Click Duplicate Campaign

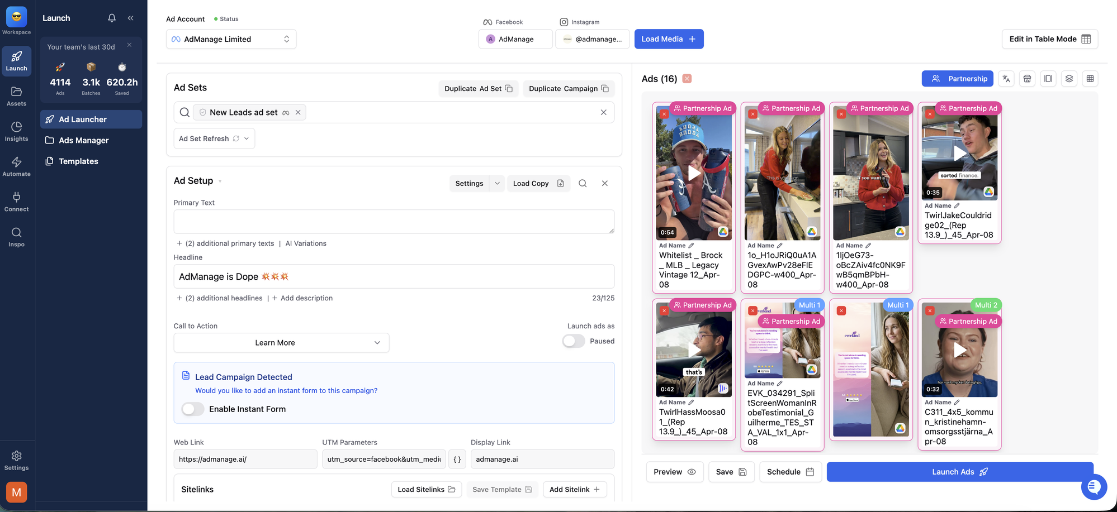point(569,89)
